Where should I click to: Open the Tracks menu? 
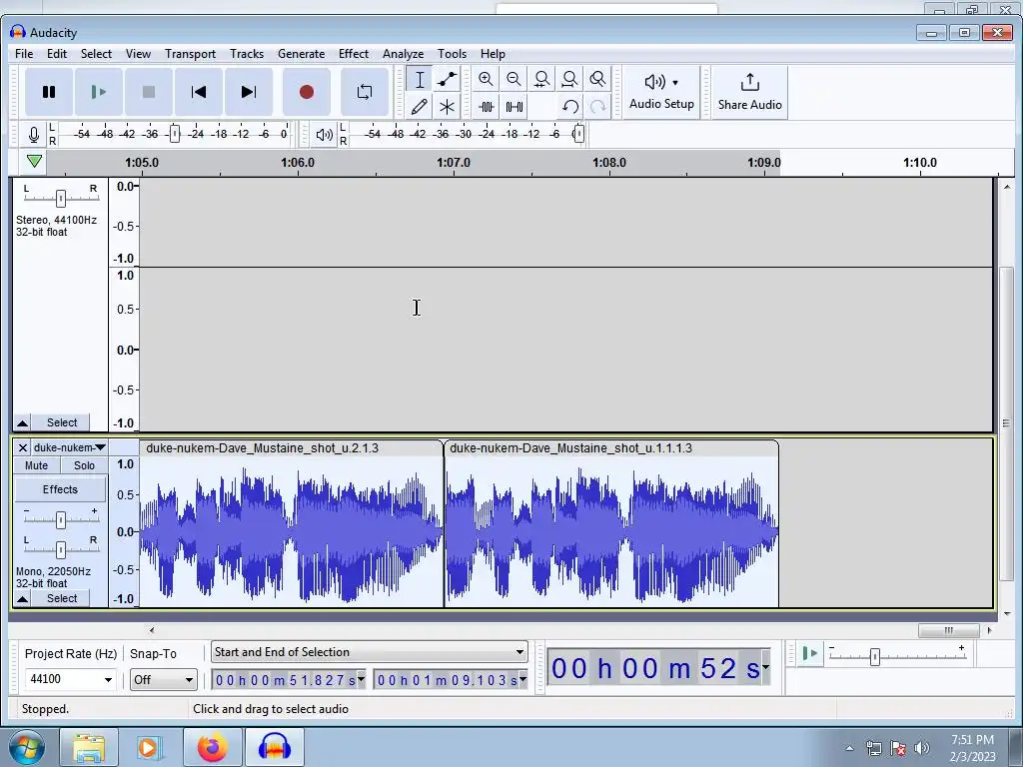point(247,54)
